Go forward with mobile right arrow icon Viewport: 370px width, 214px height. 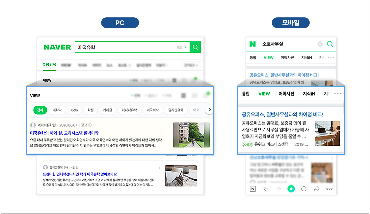tap(278, 189)
